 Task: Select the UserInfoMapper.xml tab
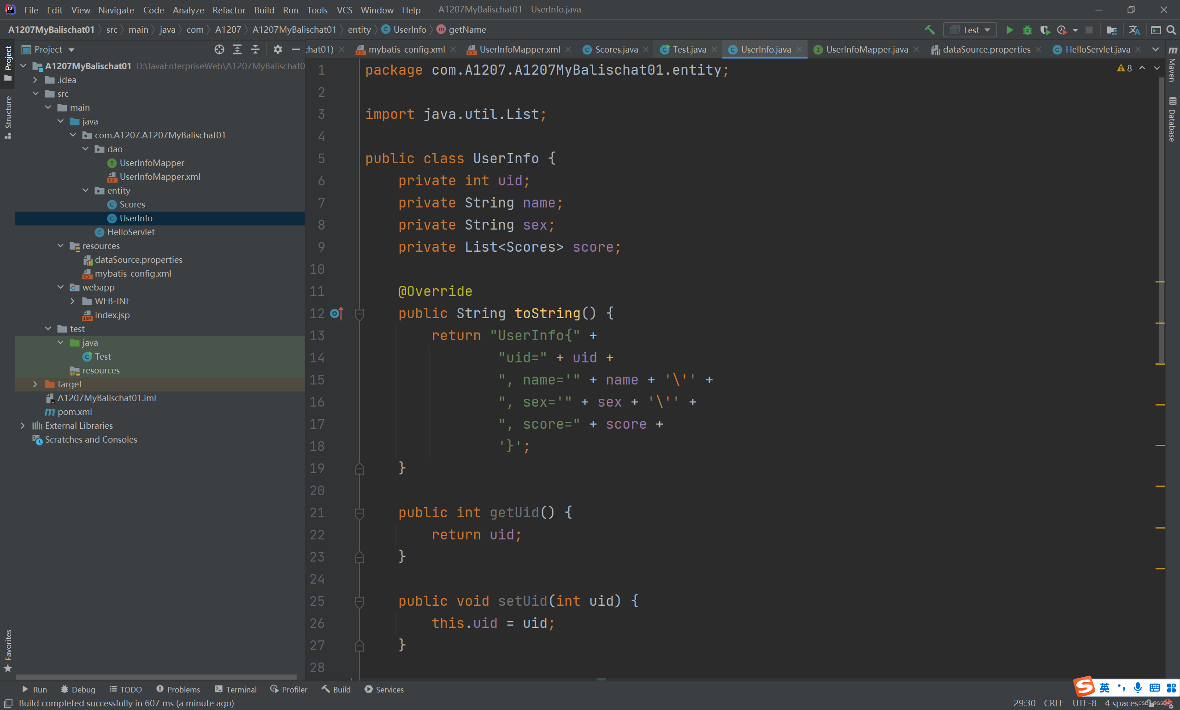(517, 48)
